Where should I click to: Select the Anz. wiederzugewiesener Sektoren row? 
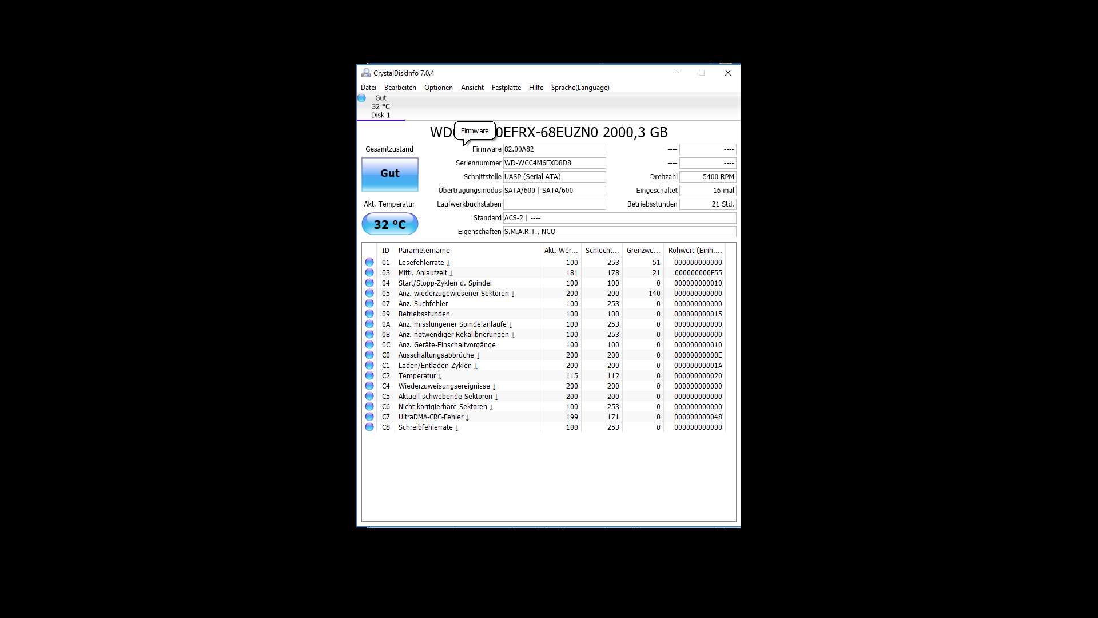click(453, 294)
